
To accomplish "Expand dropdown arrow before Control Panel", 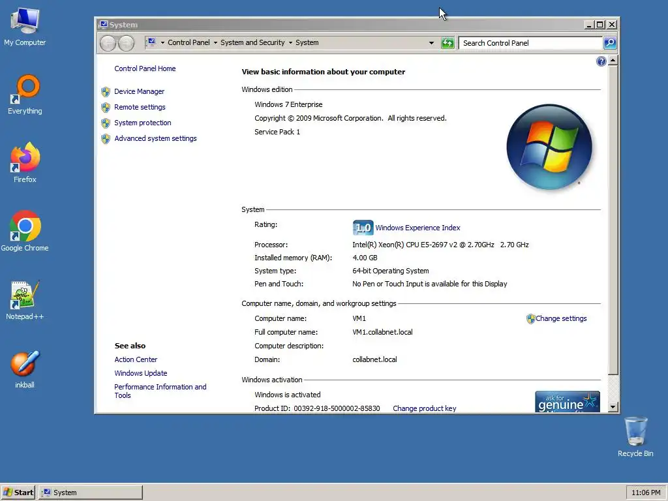I will click(162, 42).
